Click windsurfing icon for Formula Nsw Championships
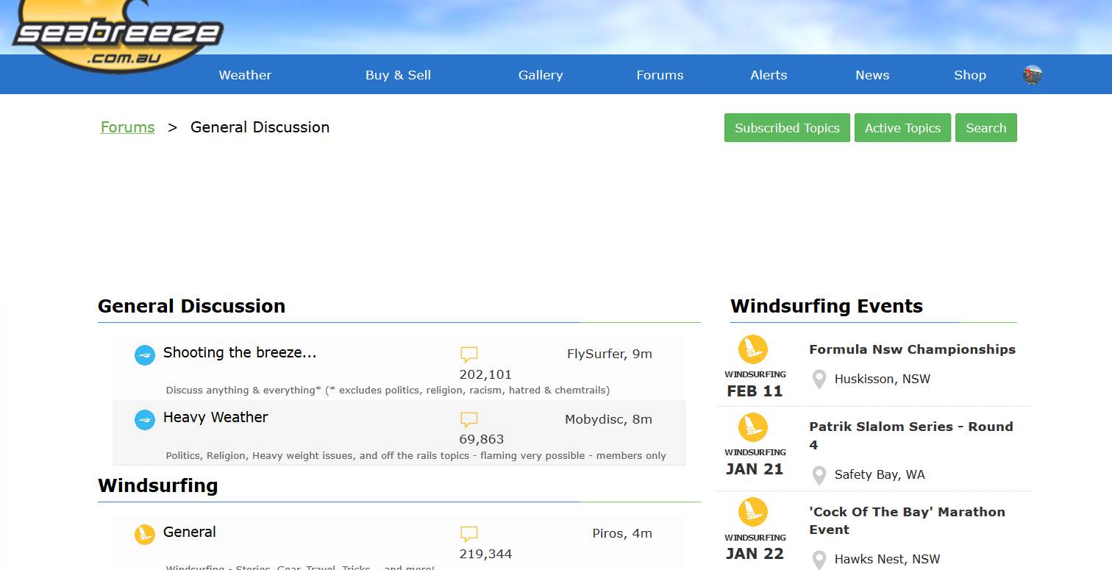Viewport: 1112px width, 570px height. (x=752, y=350)
